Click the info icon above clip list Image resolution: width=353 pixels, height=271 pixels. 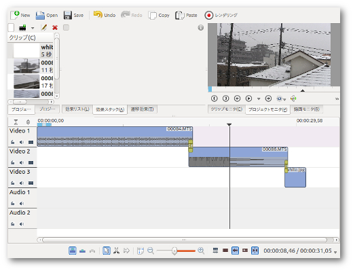[201, 28]
